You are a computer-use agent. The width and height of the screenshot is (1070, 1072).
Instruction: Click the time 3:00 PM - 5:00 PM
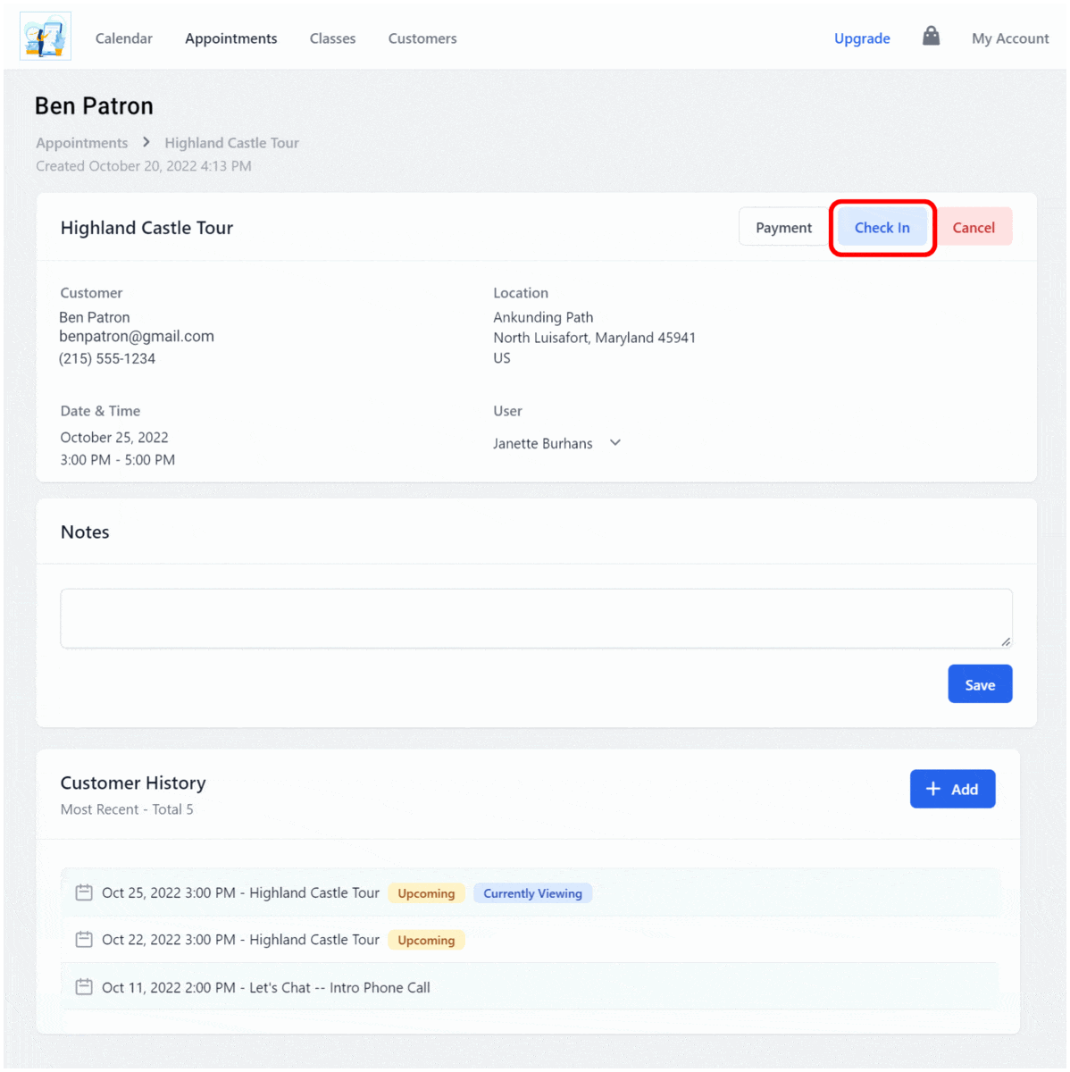(x=118, y=460)
